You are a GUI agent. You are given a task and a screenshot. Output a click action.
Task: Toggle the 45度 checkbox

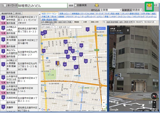pos(82,22)
